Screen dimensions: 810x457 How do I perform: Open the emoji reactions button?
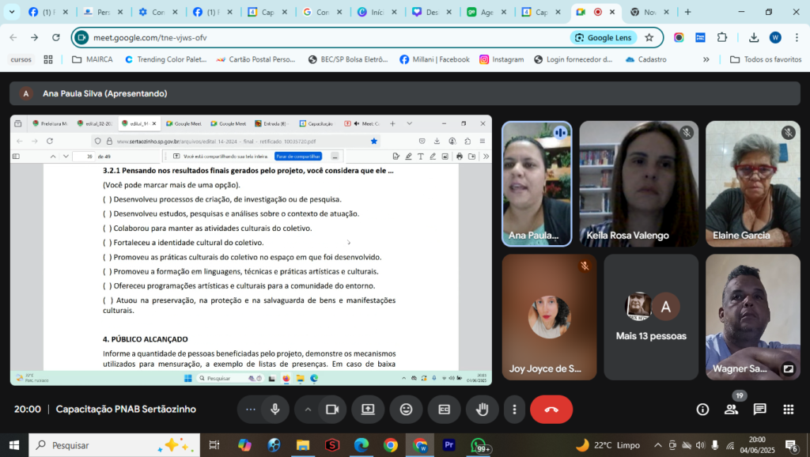point(406,409)
